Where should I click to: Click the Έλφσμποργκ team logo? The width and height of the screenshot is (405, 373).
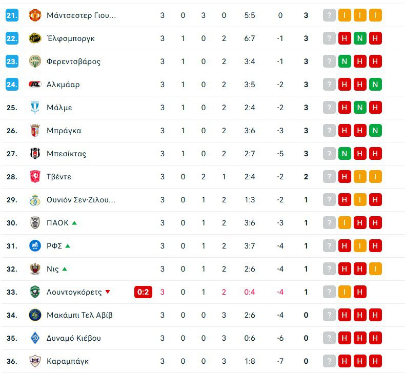tap(34, 38)
